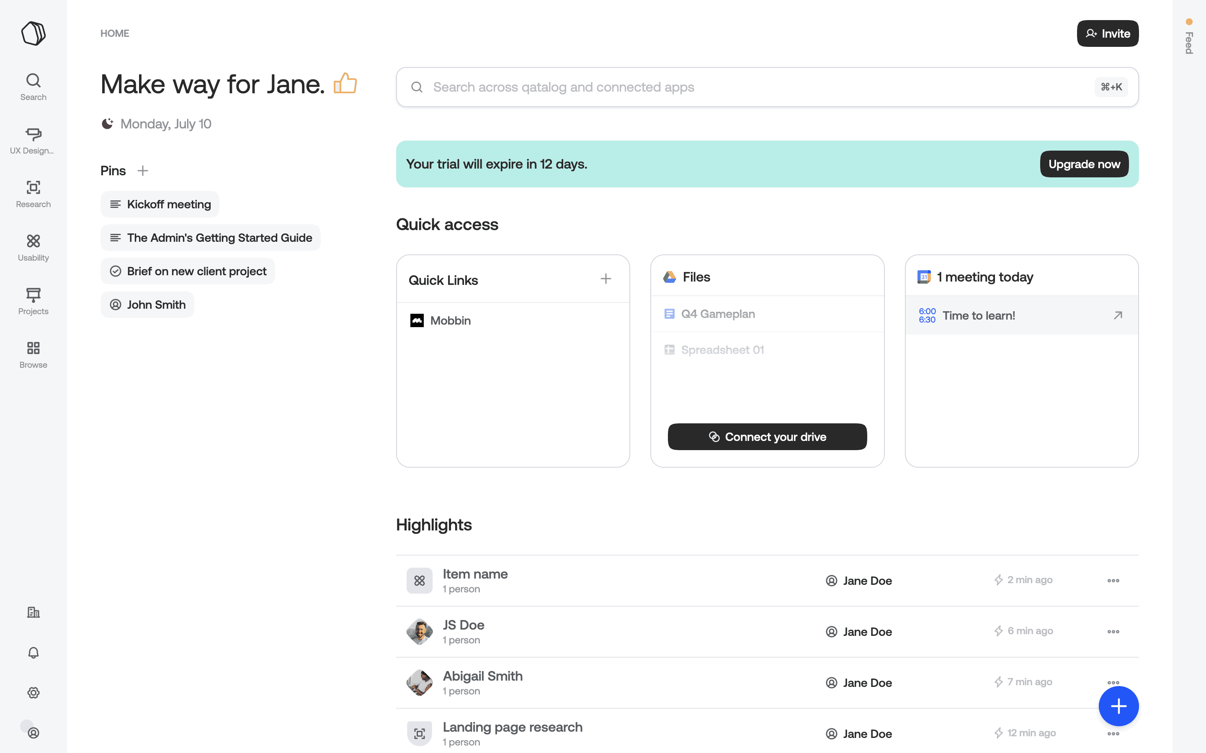
Task: Open the Research module in sidebar
Action: pyautogui.click(x=33, y=194)
